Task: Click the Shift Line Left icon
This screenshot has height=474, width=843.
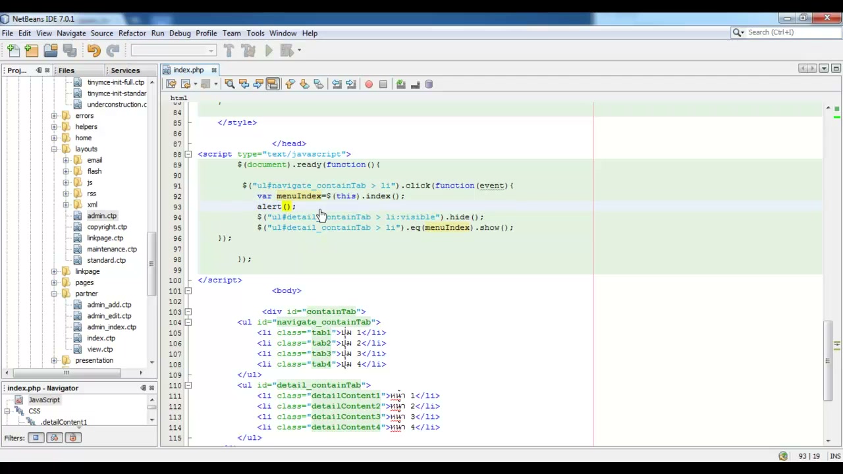Action: tap(337, 84)
